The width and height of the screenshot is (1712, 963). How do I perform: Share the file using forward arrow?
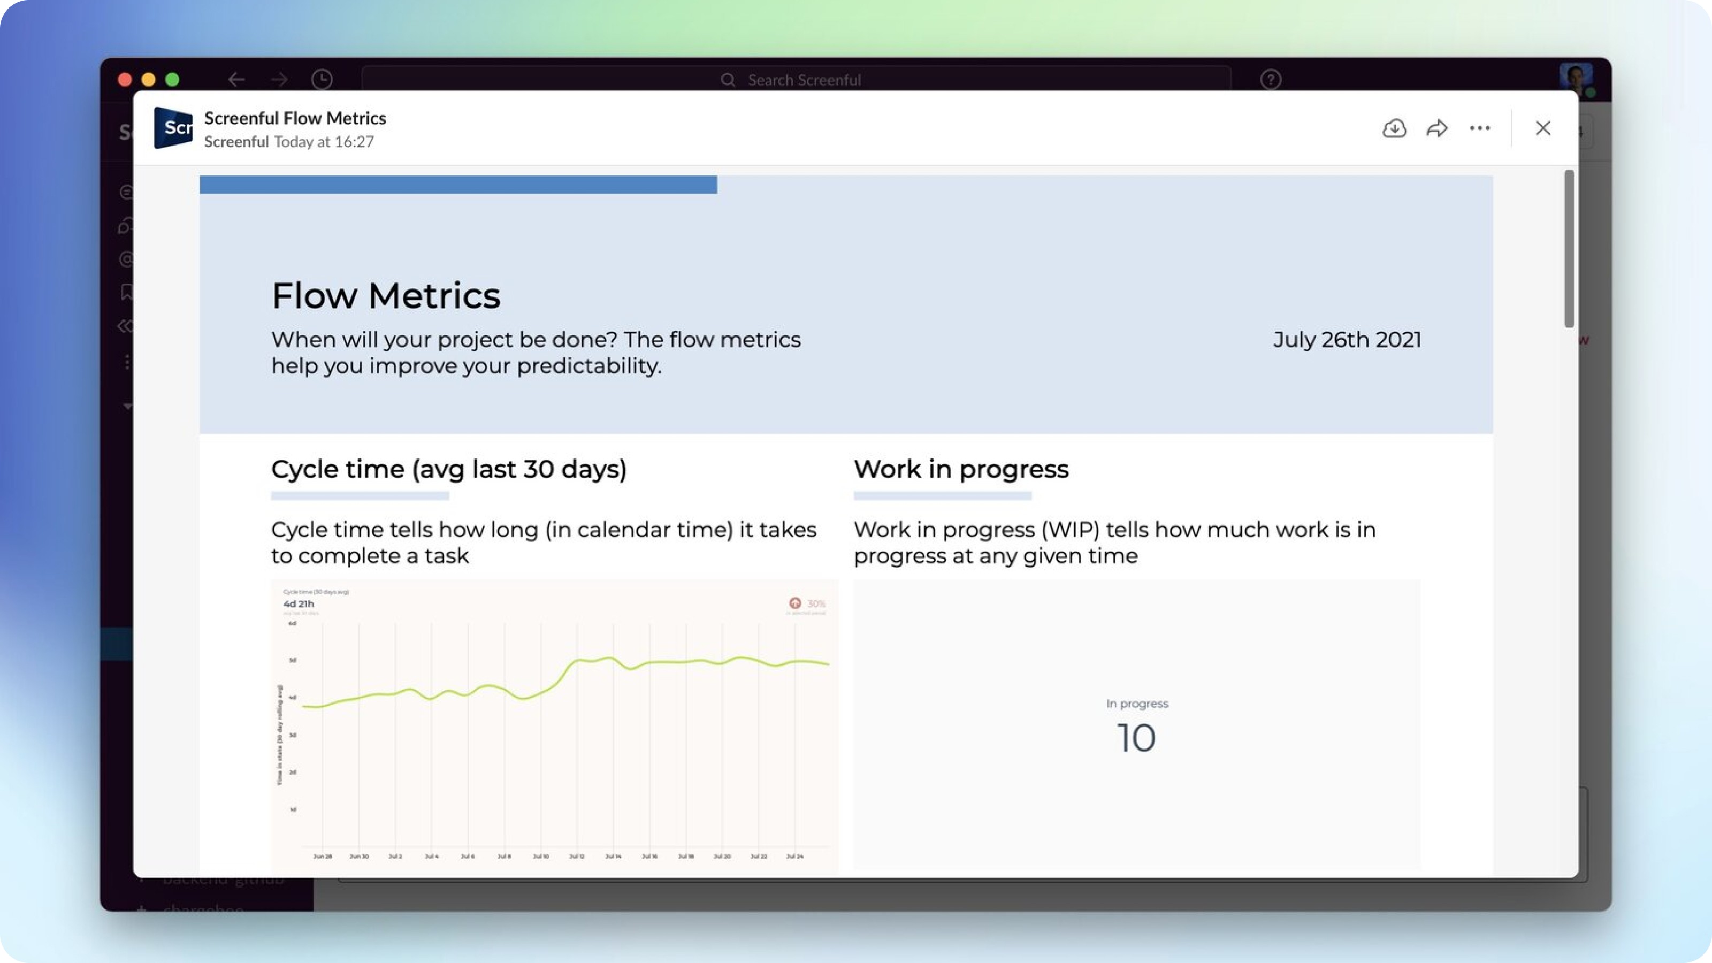point(1437,128)
